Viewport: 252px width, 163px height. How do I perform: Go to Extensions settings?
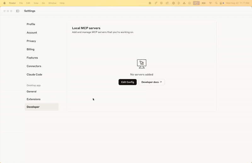[42, 99]
